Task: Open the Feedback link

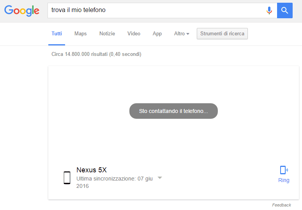Action: [281, 205]
